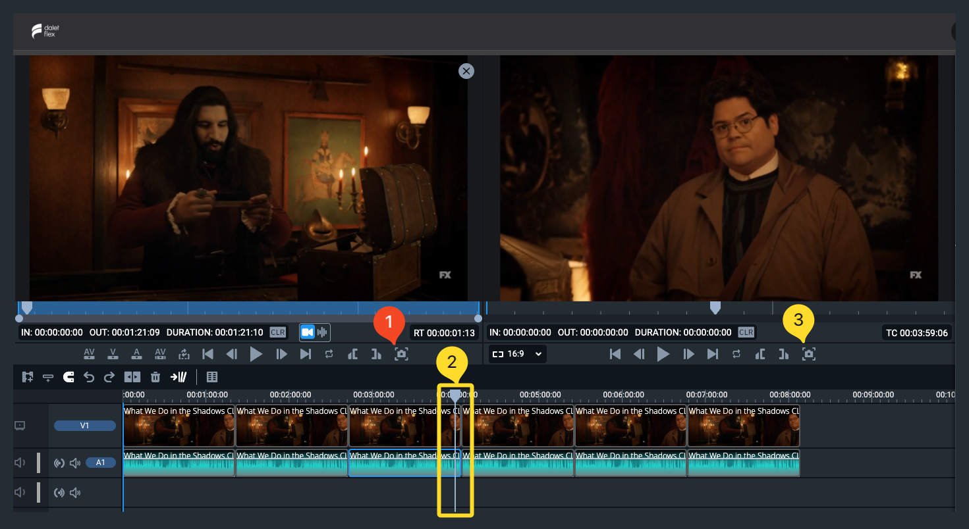Screen dimensions: 969x529
Task: Mute the A1 audio track speaker
Action: pyautogui.click(x=74, y=463)
